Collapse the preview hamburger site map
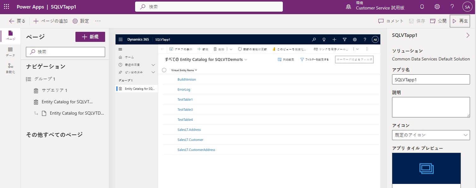 120,49
